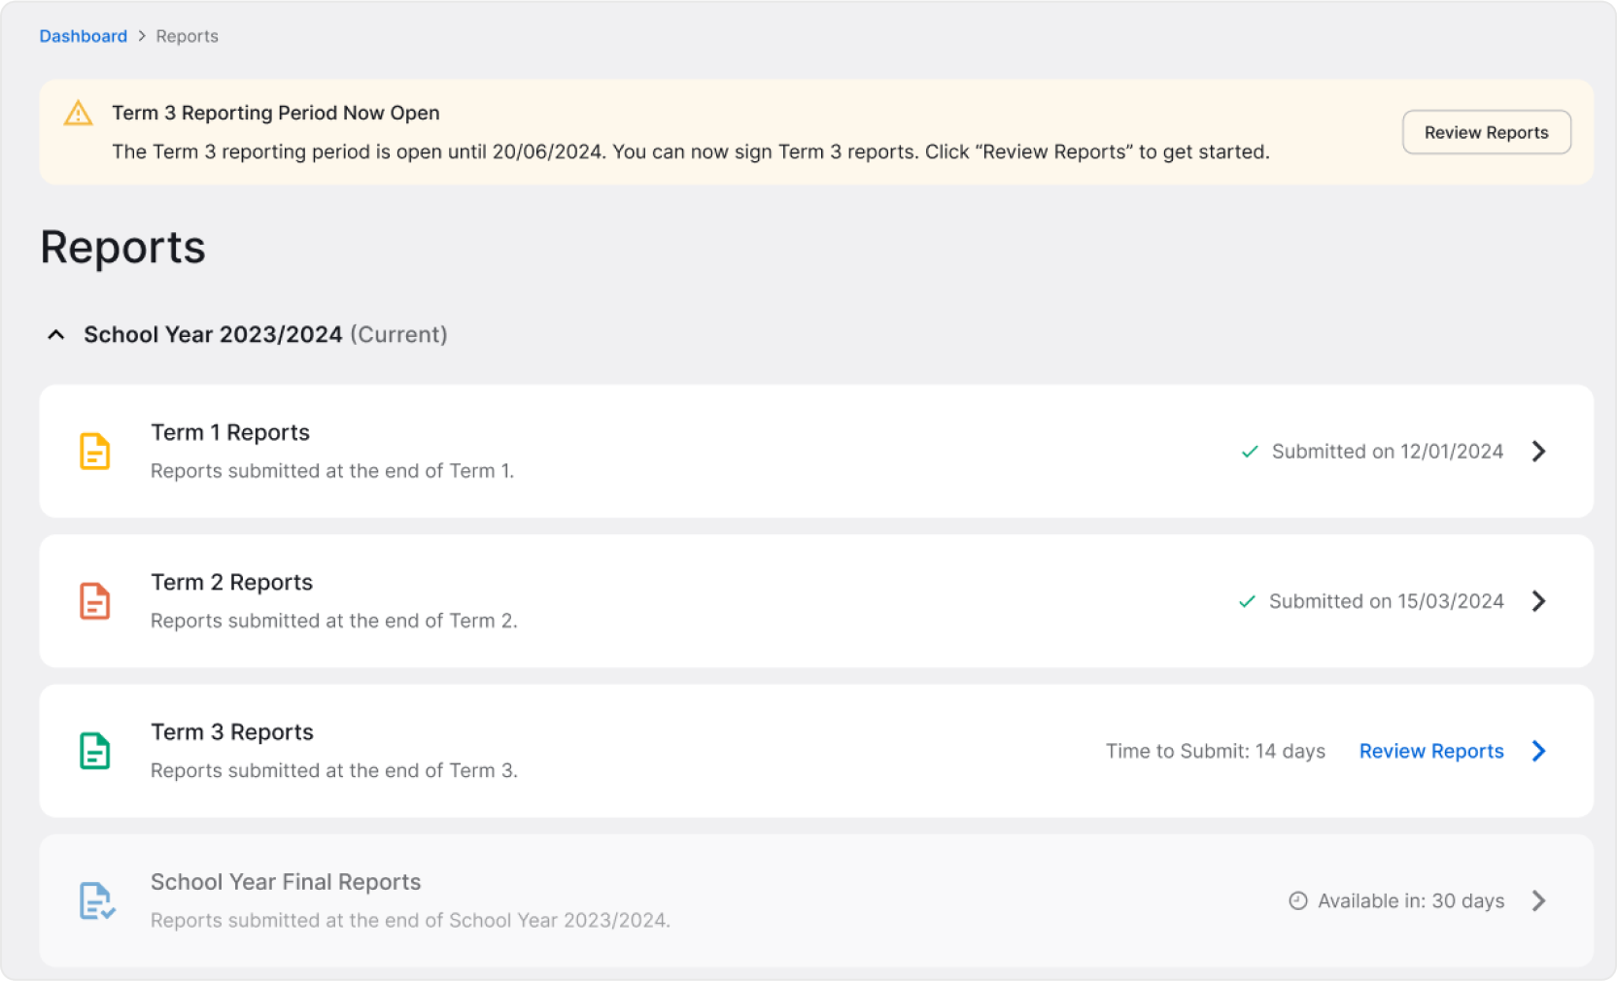Click the Submitted on 12/01/2024 status text
The image size is (1617, 981).
(1387, 452)
